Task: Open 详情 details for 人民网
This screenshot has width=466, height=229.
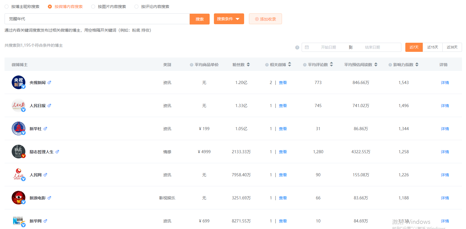Action: (445, 175)
